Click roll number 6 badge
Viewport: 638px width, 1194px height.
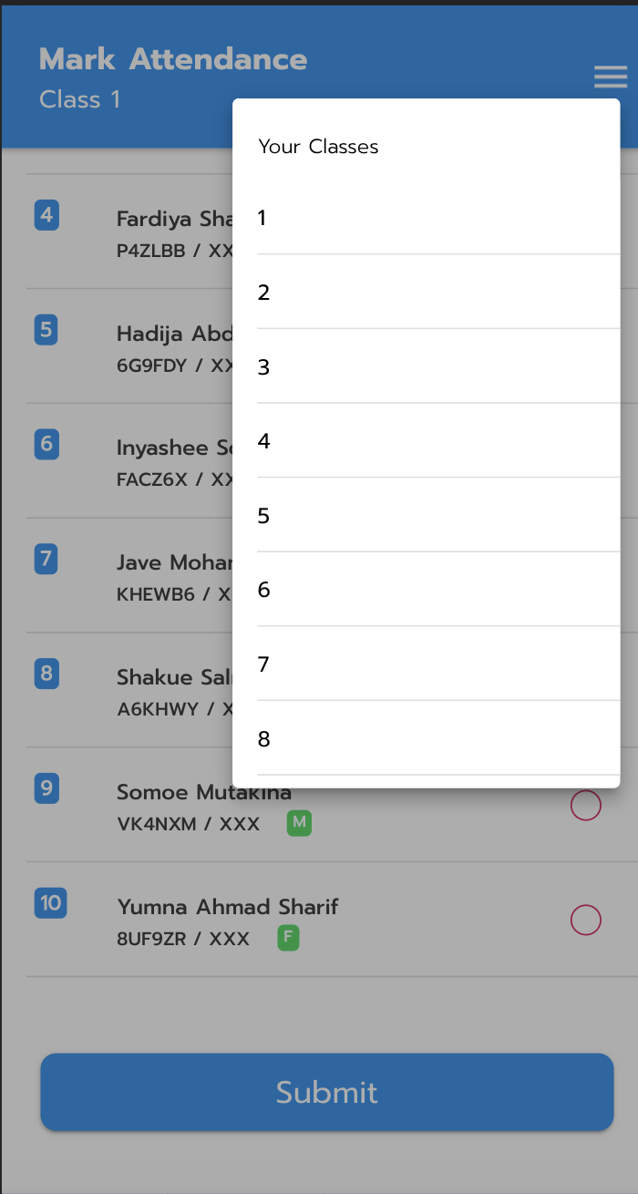tap(46, 445)
